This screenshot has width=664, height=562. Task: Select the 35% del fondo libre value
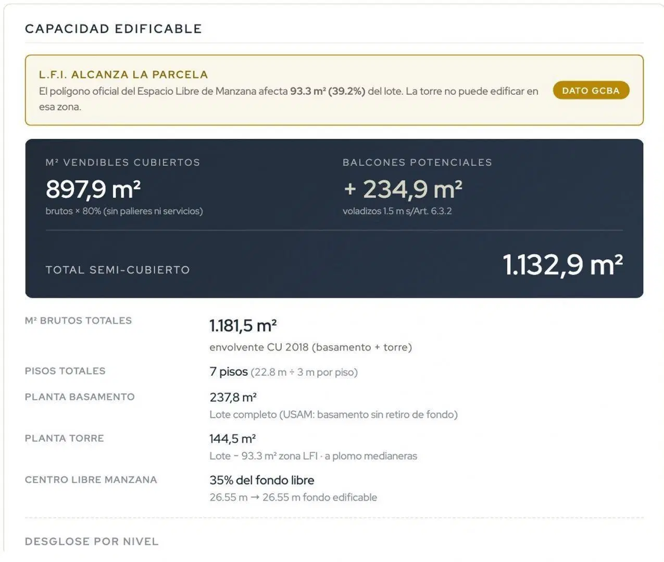(262, 480)
